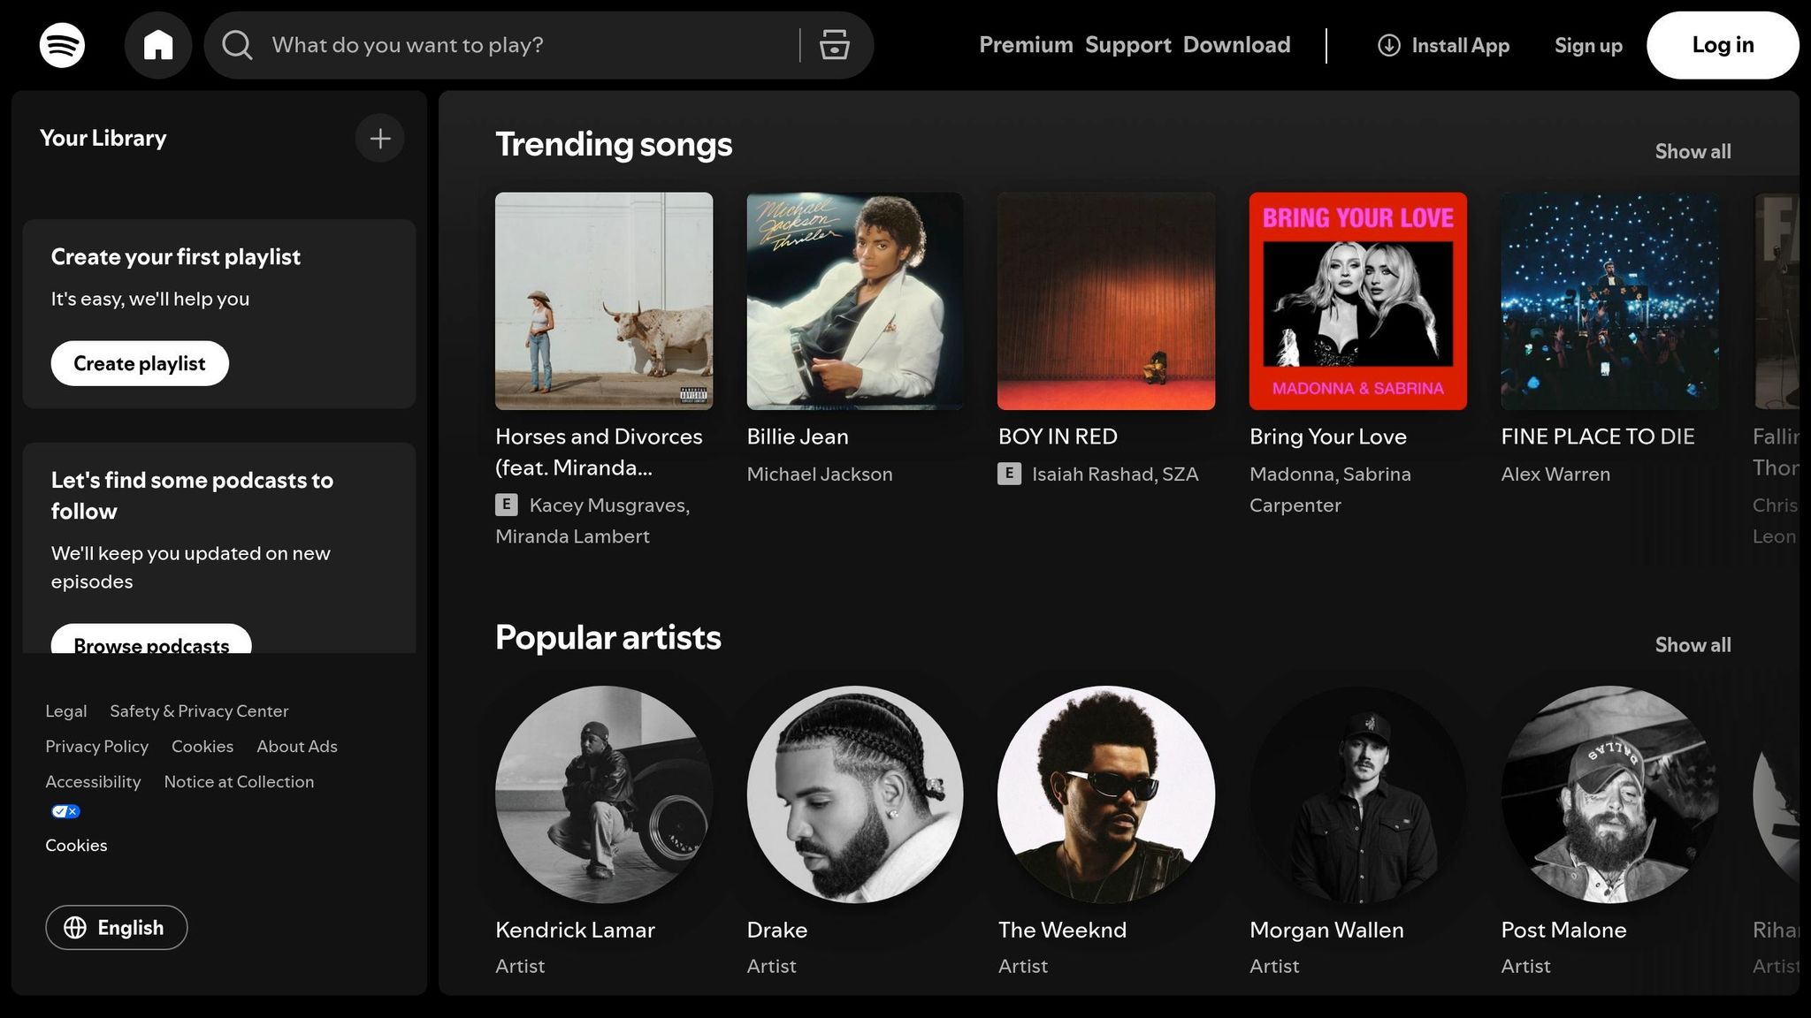Click the Spotify logo
Viewport: 1811px width, 1018px height.
click(x=62, y=45)
